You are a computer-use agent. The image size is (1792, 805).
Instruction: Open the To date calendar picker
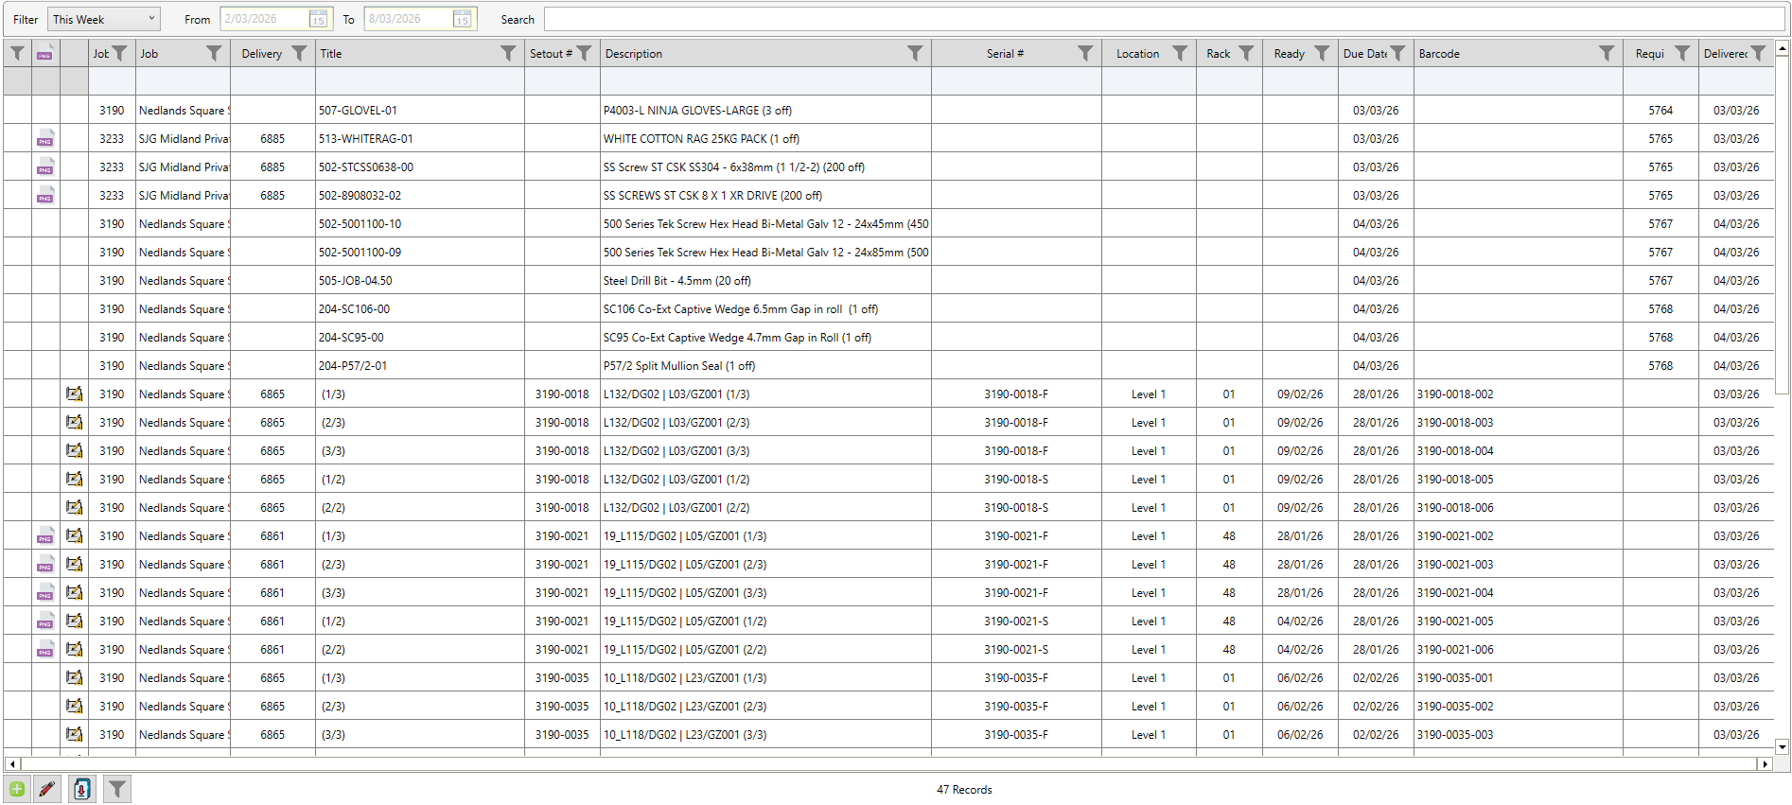coord(462,19)
